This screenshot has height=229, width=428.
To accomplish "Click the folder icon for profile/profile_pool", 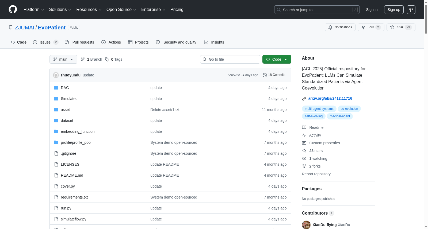I will click(x=56, y=142).
